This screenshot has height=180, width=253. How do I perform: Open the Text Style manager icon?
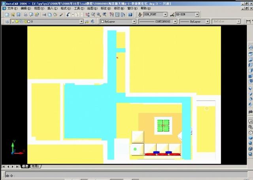coord(140,15)
